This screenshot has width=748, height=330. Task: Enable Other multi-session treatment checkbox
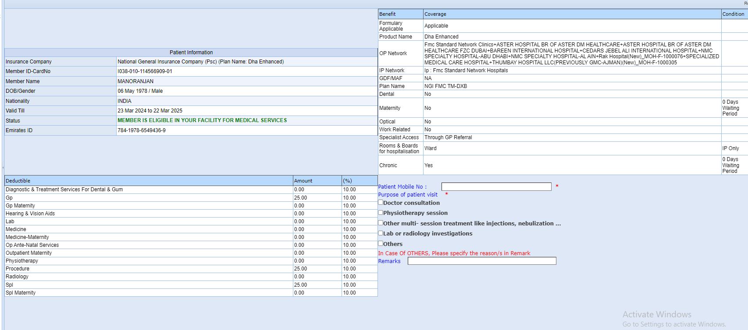tap(381, 223)
